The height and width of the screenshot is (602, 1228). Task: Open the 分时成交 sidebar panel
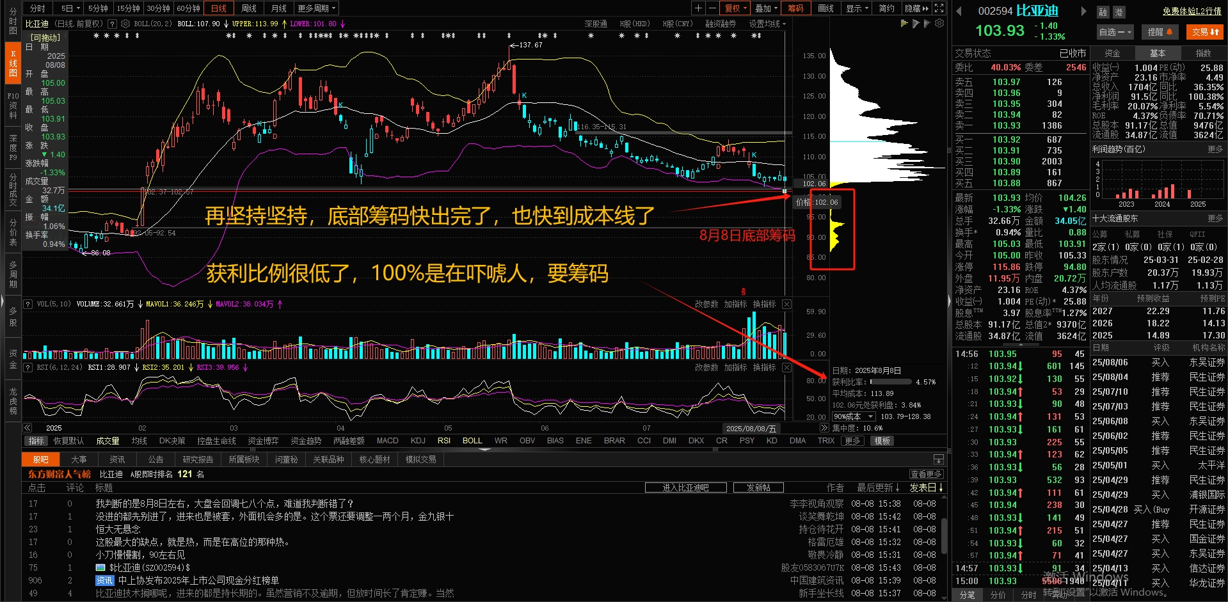pos(13,189)
